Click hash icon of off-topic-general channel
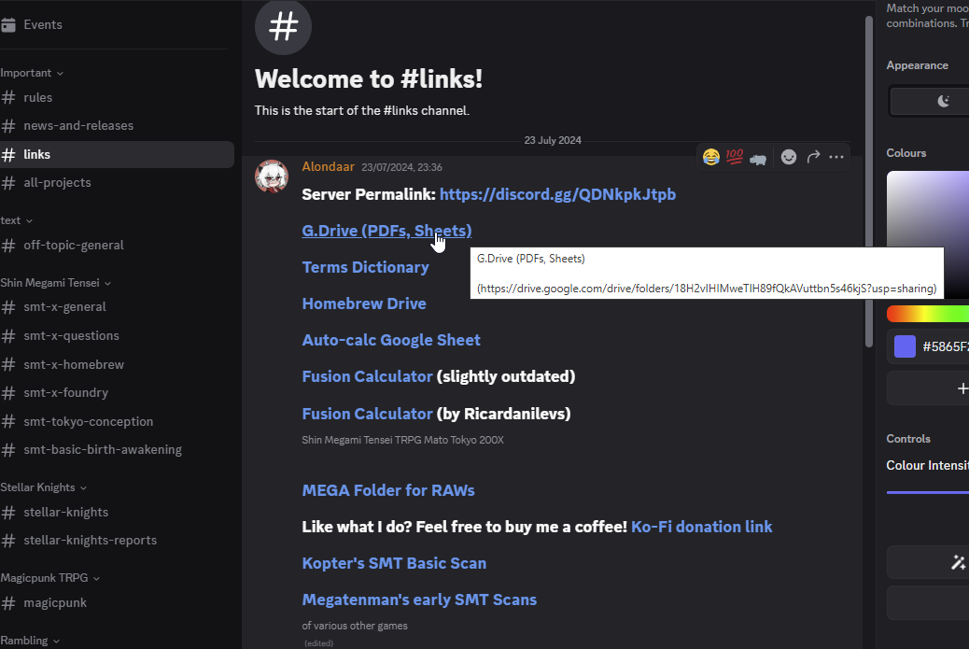The image size is (969, 649). pyautogui.click(x=8, y=246)
